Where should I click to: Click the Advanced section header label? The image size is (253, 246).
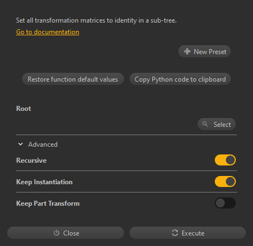point(43,145)
